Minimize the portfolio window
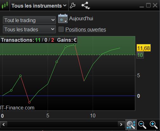 pos(142,7)
